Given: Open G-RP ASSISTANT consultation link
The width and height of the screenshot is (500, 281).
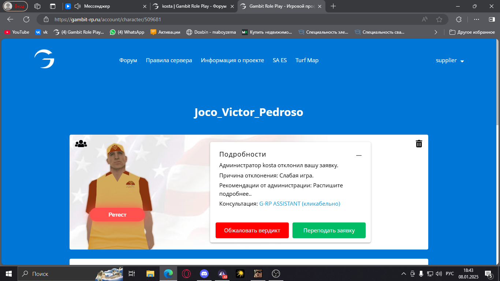Looking at the screenshot, I should pyautogui.click(x=299, y=204).
